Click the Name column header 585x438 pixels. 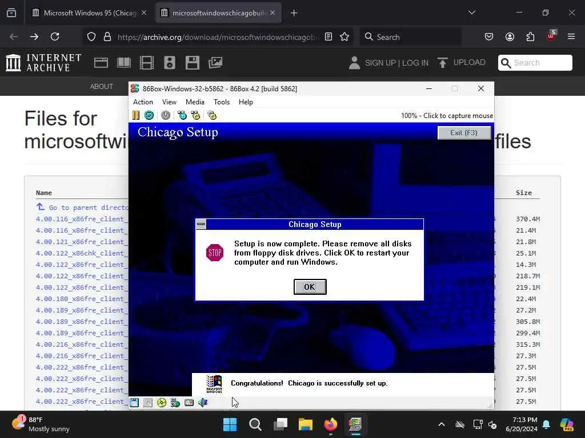click(43, 193)
